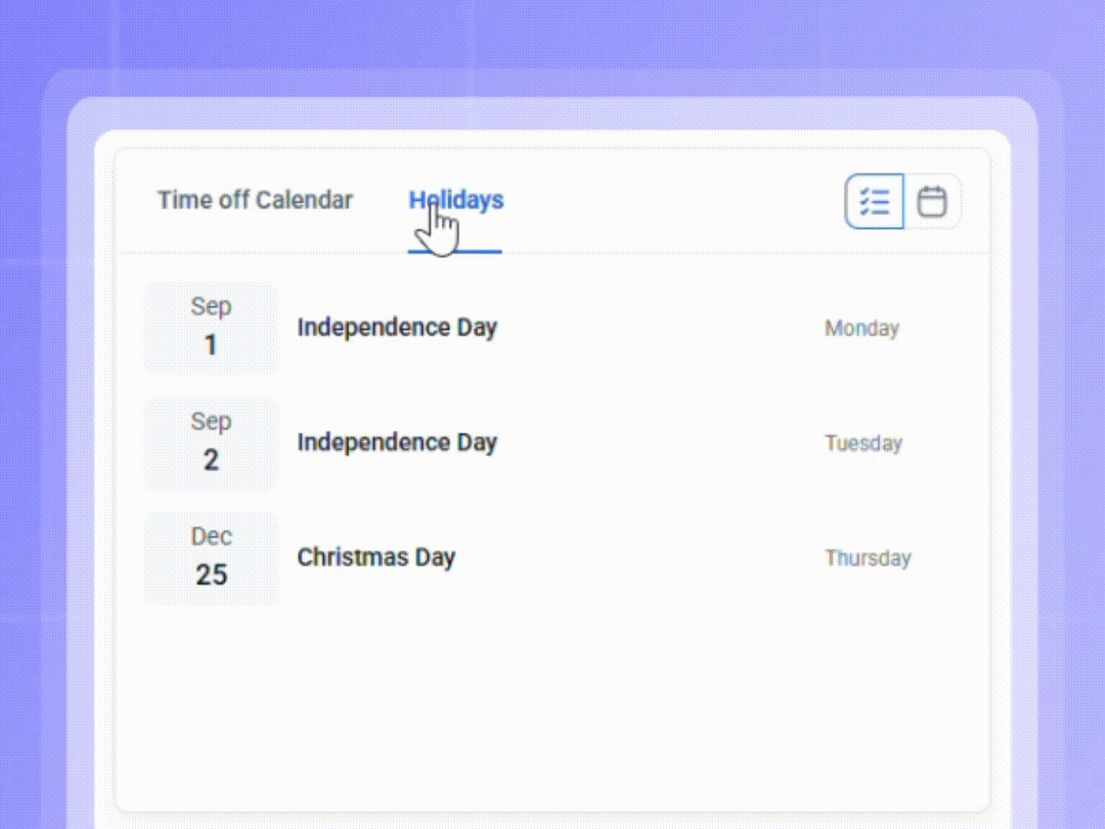Click empty list area below Christmas Day
Viewport: 1105px width, 829px height.
tap(552, 706)
